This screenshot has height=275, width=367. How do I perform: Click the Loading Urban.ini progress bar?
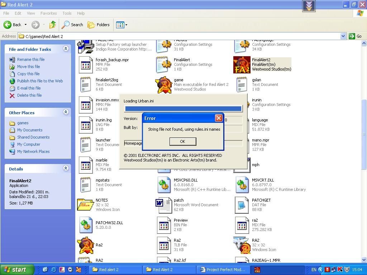tap(183, 108)
